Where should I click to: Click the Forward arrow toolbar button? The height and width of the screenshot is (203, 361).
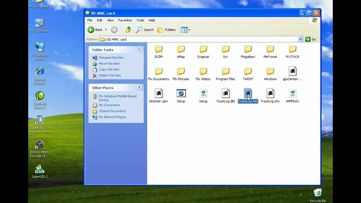click(114, 30)
